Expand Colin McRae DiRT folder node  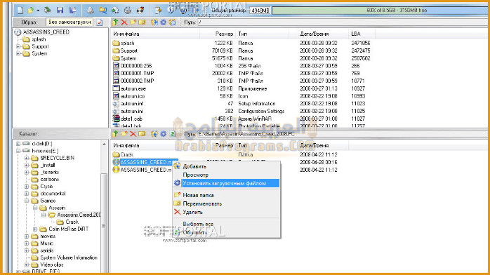click(35, 229)
